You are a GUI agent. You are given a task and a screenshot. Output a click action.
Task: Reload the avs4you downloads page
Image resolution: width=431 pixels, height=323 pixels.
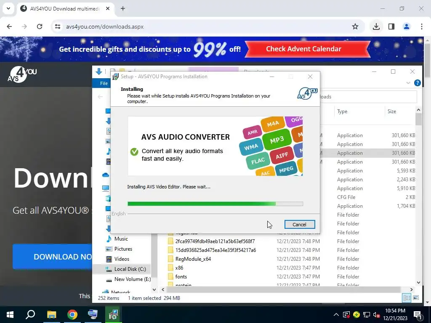point(40,26)
